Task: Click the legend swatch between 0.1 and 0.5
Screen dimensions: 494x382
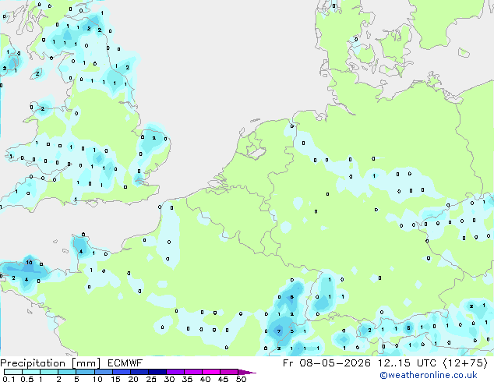Action: 13,372
